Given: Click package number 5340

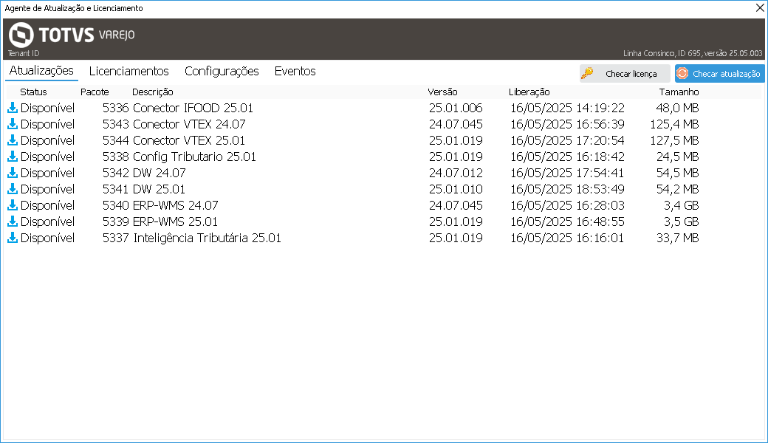Looking at the screenshot, I should point(116,205).
